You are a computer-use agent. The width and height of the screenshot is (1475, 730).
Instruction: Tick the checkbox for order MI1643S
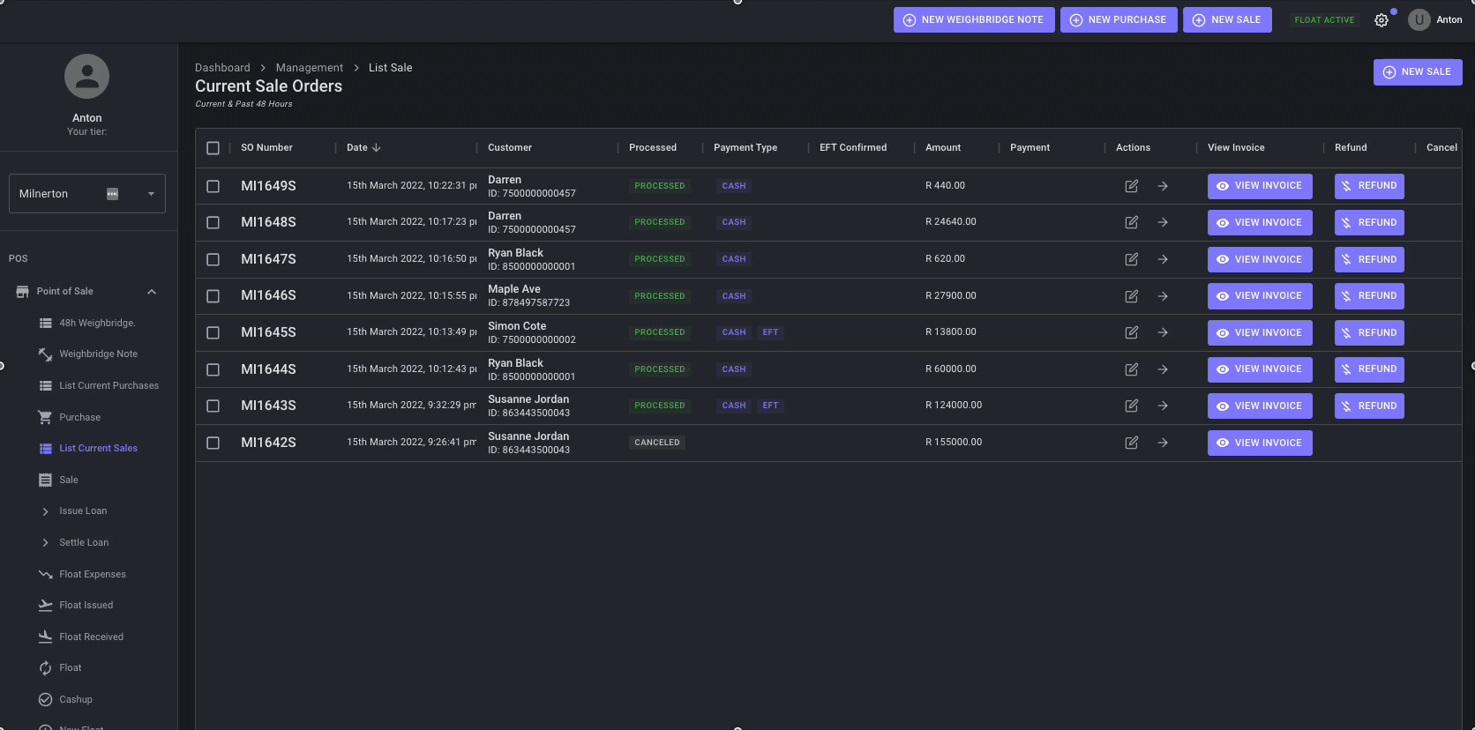(x=213, y=406)
